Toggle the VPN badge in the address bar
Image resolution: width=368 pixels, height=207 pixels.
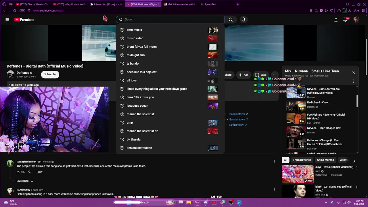tap(22, 11)
